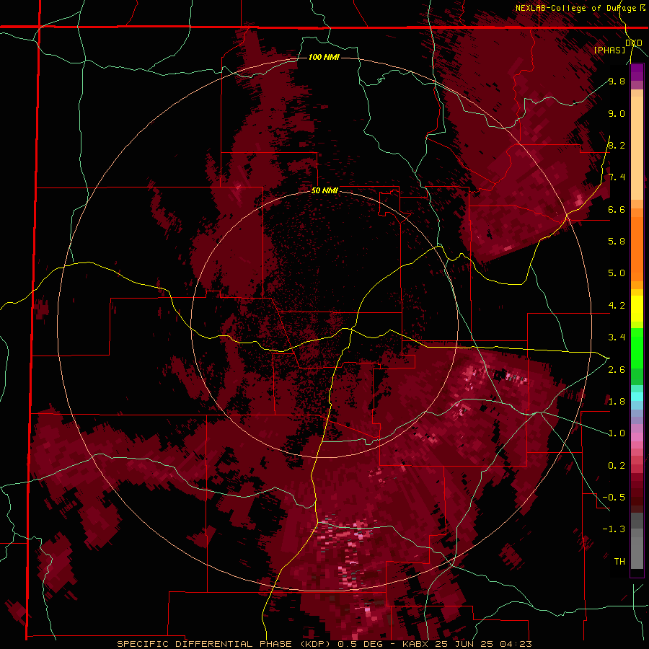Click the purple top segment of color bar
Image resolution: width=649 pixels, height=649 pixels.
coord(637,72)
